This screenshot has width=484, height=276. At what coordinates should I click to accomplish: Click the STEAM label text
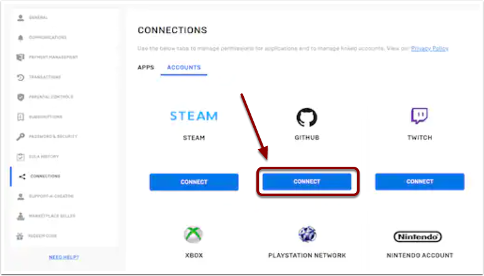pyautogui.click(x=194, y=138)
